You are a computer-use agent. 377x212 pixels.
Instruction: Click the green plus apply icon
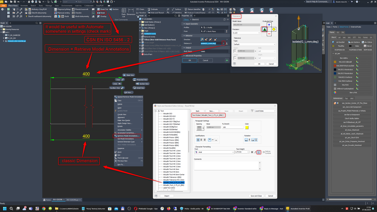(x=227, y=60)
